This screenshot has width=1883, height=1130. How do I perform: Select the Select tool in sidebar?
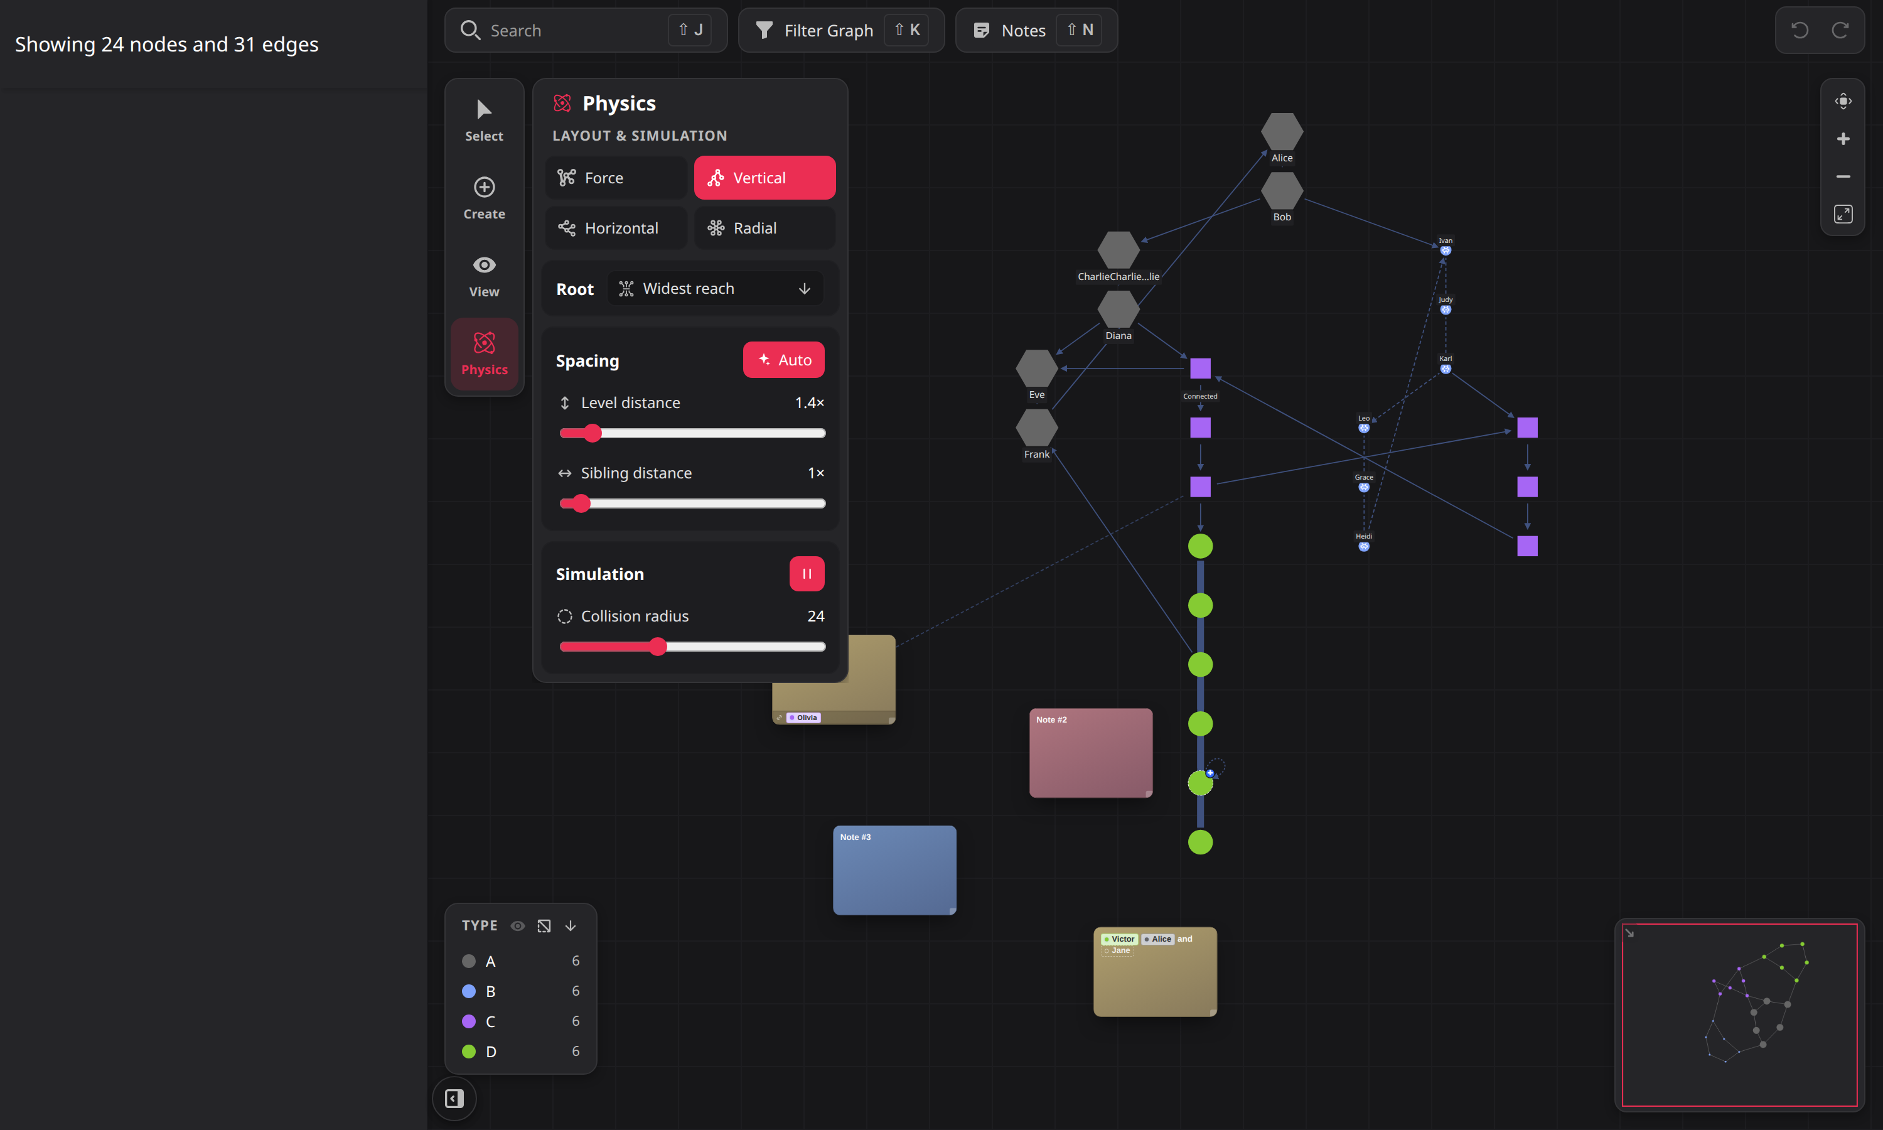click(484, 119)
